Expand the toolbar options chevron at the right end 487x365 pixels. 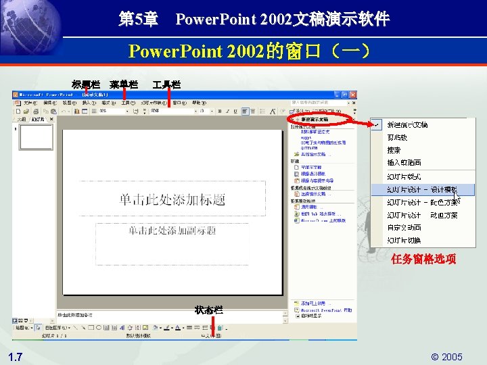pyautogui.click(x=354, y=111)
